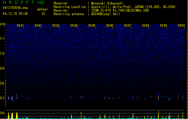Click the 0545 time marker
This screenshot has height=119, width=188.
pyautogui.click(x=92, y=26)
